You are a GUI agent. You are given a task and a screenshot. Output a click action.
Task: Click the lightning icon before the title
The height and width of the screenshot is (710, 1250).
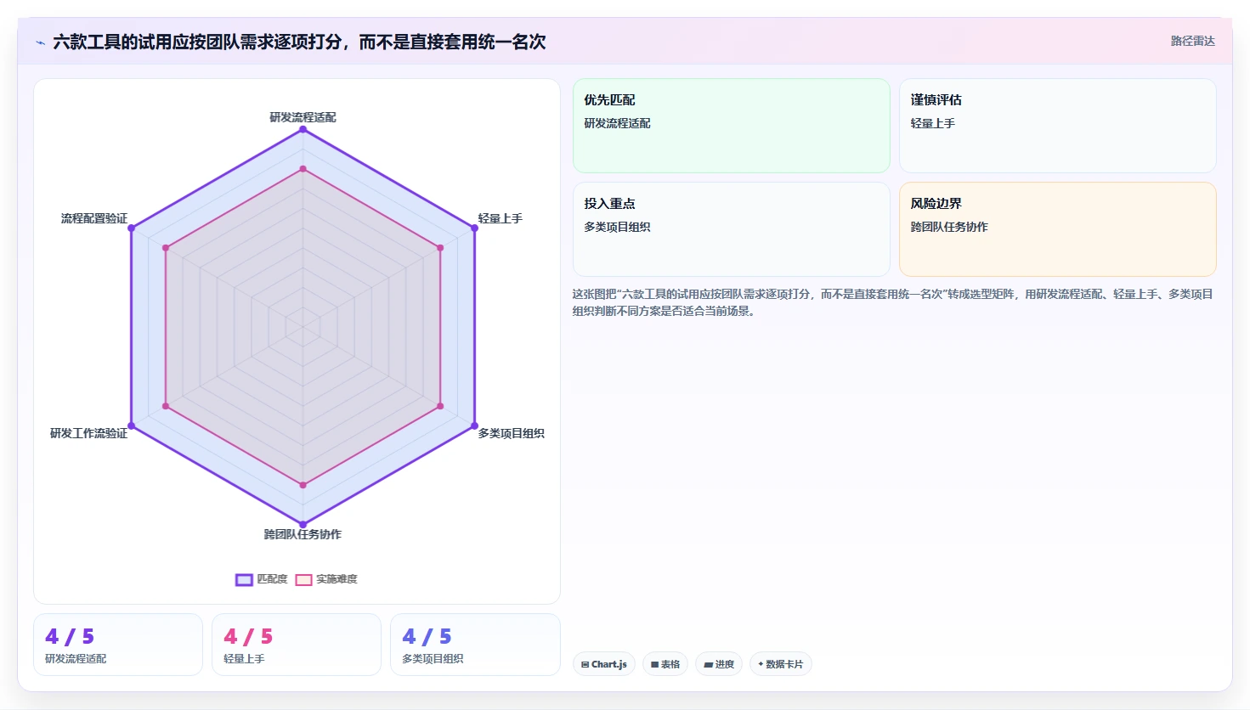(x=40, y=42)
